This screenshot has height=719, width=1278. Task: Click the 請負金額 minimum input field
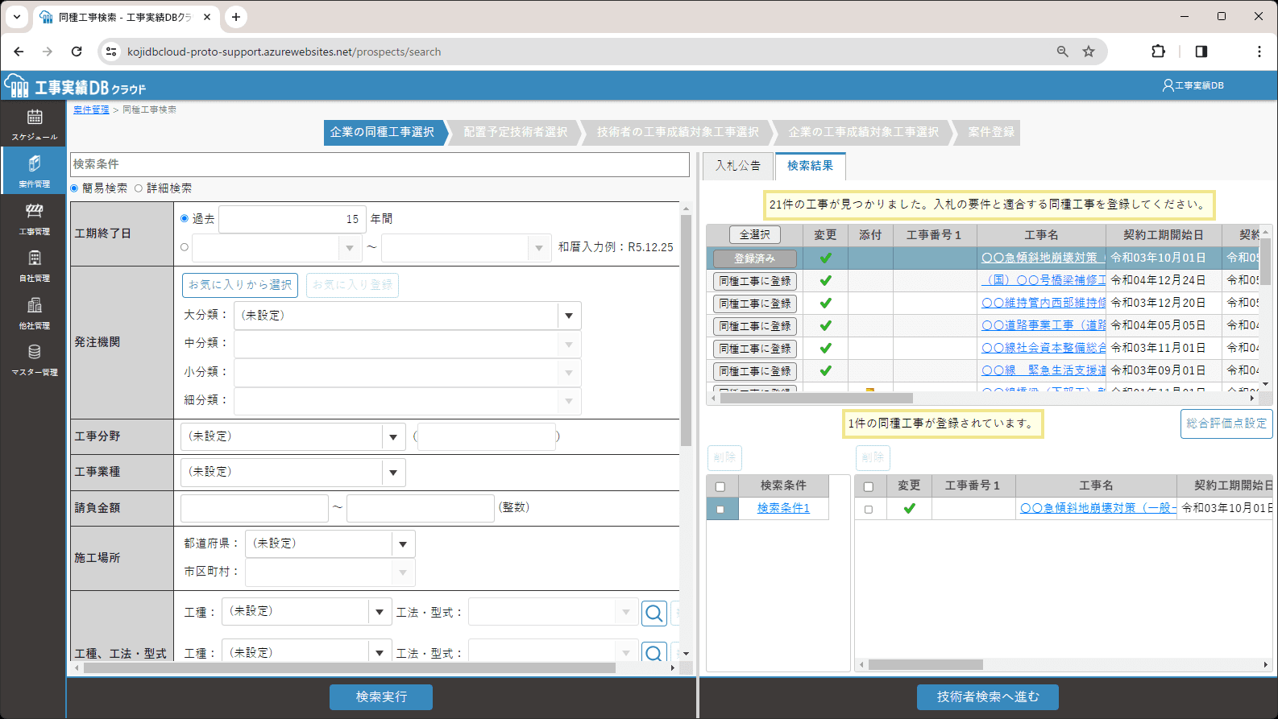pos(254,508)
